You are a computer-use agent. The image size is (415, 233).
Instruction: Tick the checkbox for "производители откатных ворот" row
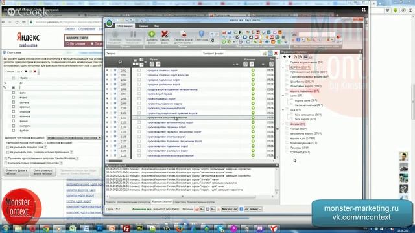click(139, 137)
